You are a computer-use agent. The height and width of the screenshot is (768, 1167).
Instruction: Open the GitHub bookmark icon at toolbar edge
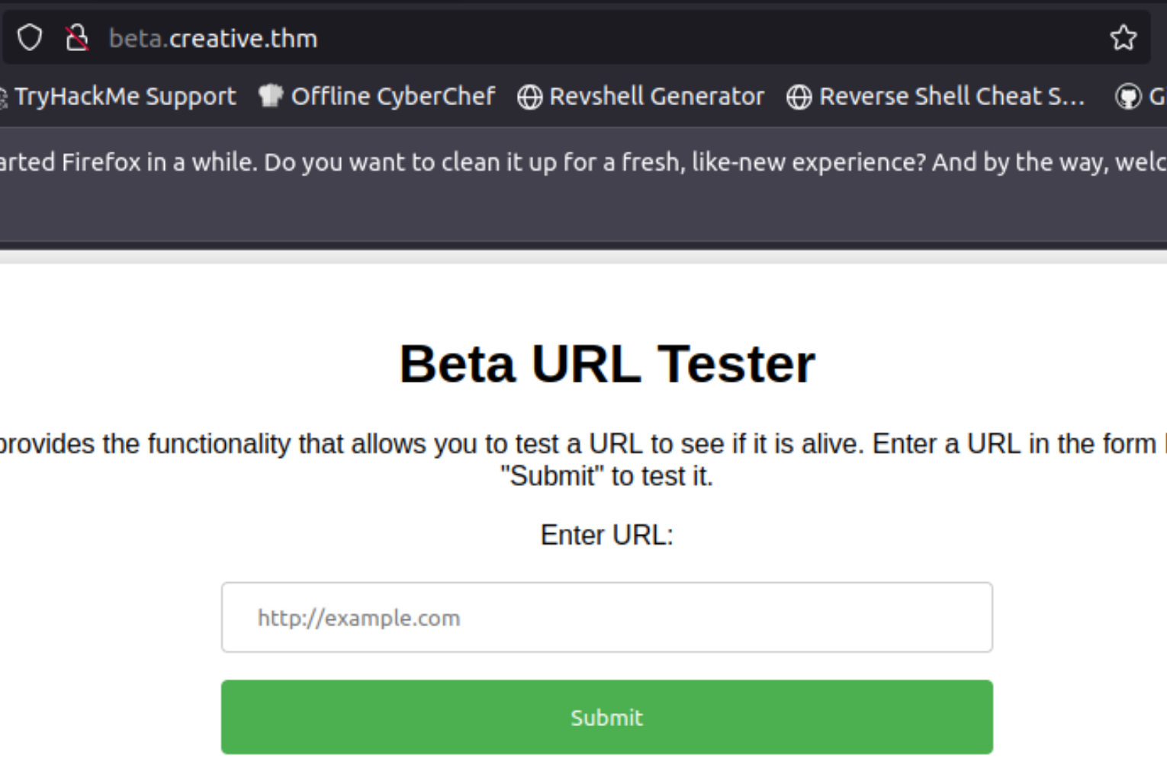1127,97
